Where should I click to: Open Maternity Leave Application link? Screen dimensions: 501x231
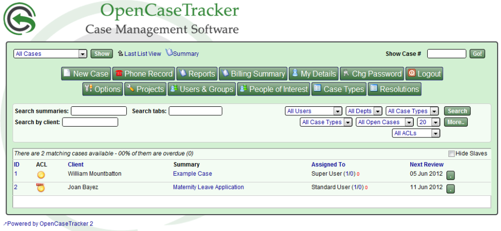208,187
